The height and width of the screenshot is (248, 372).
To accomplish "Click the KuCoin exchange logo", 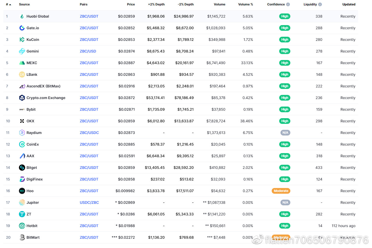I will click(x=22, y=40).
